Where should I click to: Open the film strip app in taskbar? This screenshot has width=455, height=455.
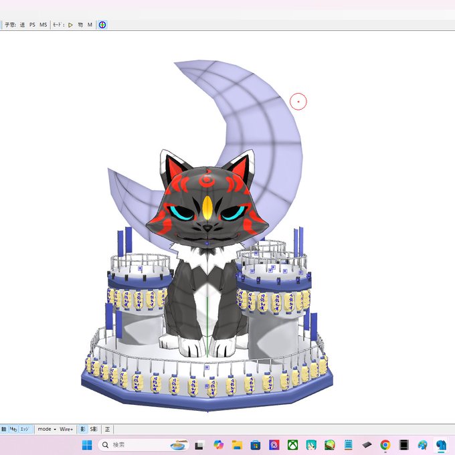[404, 445]
